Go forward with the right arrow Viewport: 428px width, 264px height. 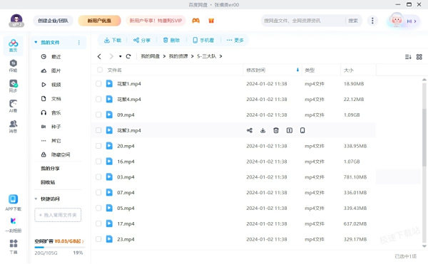[111, 56]
